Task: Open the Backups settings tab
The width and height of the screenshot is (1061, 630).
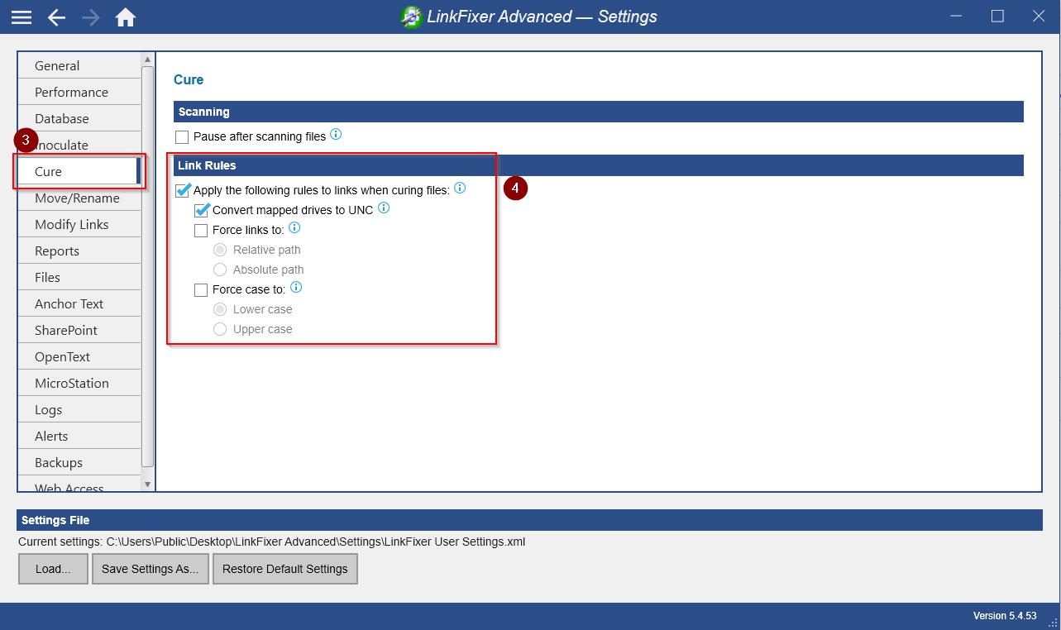Action: click(x=79, y=462)
